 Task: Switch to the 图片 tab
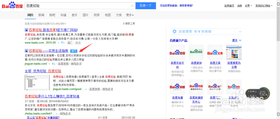(85, 15)
